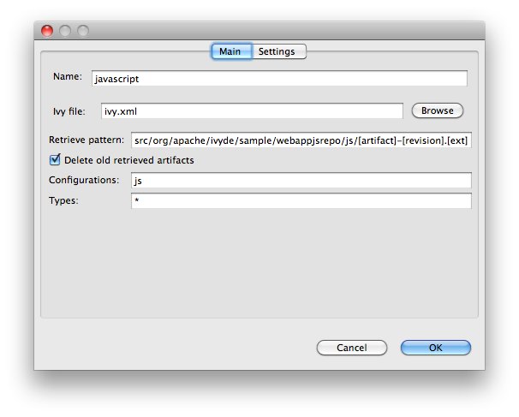
Task: Click the gray minimize button in title bar
Action: (65, 31)
